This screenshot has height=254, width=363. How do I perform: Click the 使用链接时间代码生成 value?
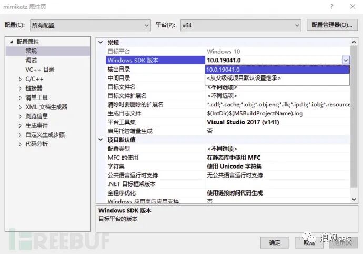[235, 193]
